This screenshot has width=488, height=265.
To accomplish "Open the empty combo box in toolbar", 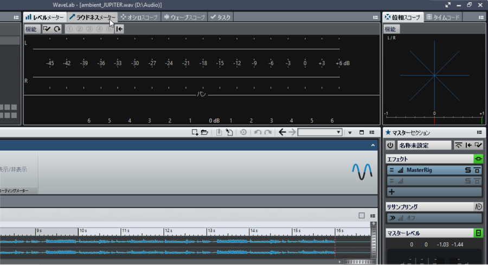I will pos(319,132).
